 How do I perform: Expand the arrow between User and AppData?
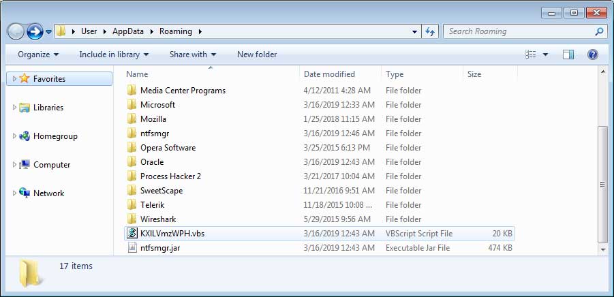pyautogui.click(x=104, y=32)
